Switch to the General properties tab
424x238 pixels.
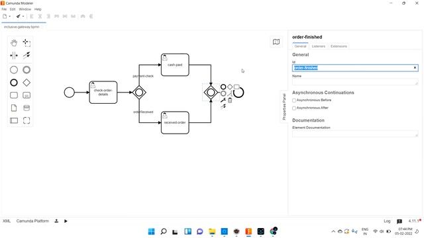click(x=300, y=46)
